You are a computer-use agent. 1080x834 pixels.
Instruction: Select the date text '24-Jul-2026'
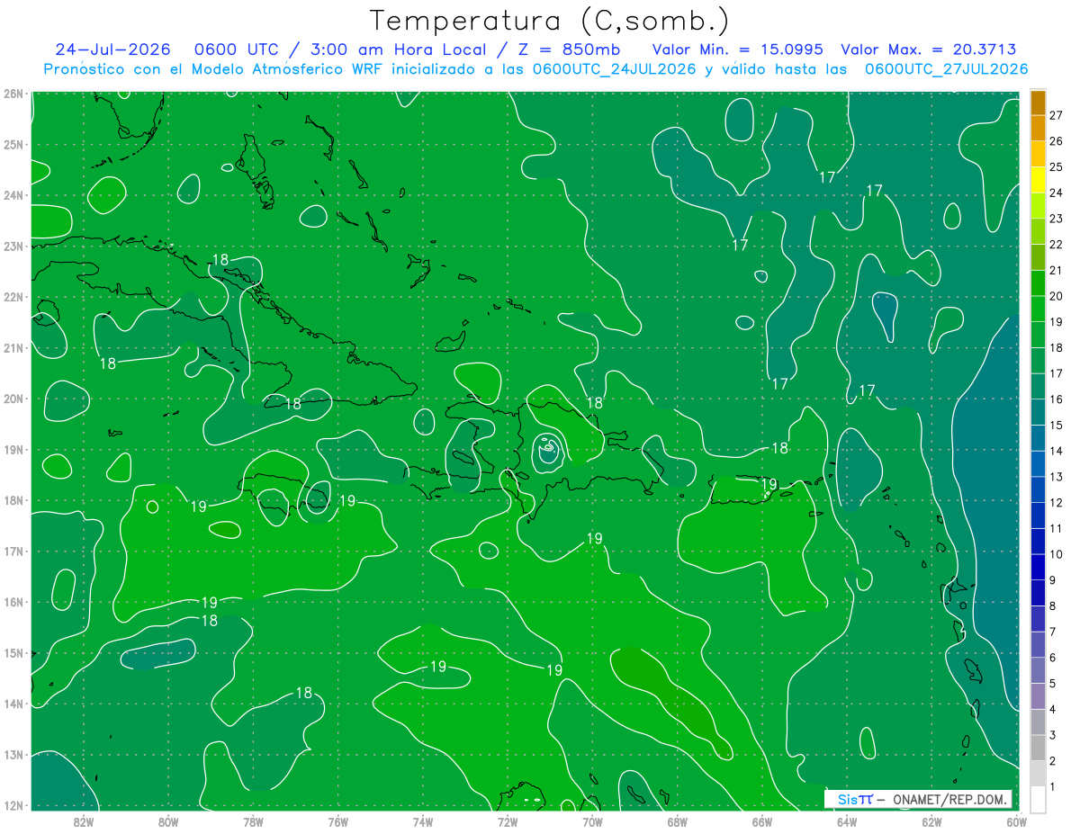[115, 49]
